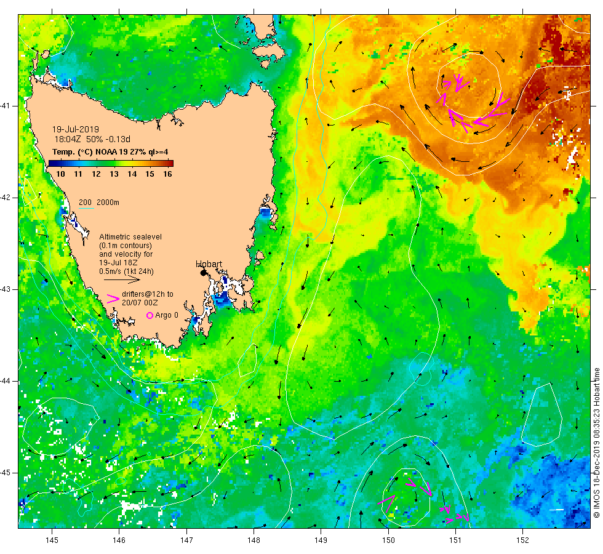Click the latitude axis label -44
The height and width of the screenshot is (554, 603).
click(5, 381)
